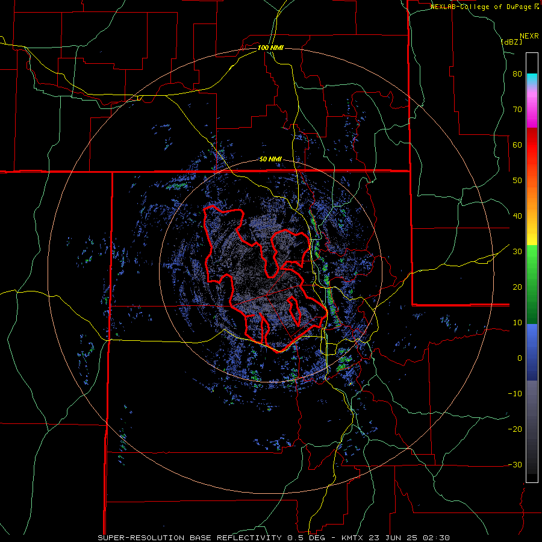Click the 40 value on the dBZ scale
542x542 pixels.
point(517,216)
